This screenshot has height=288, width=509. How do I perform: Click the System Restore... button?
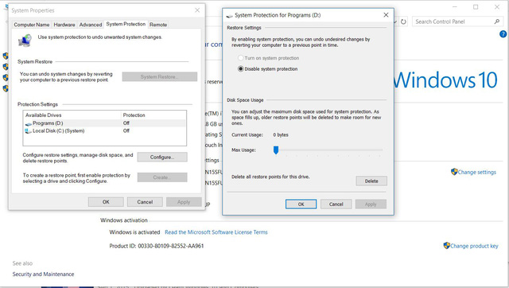click(x=159, y=77)
